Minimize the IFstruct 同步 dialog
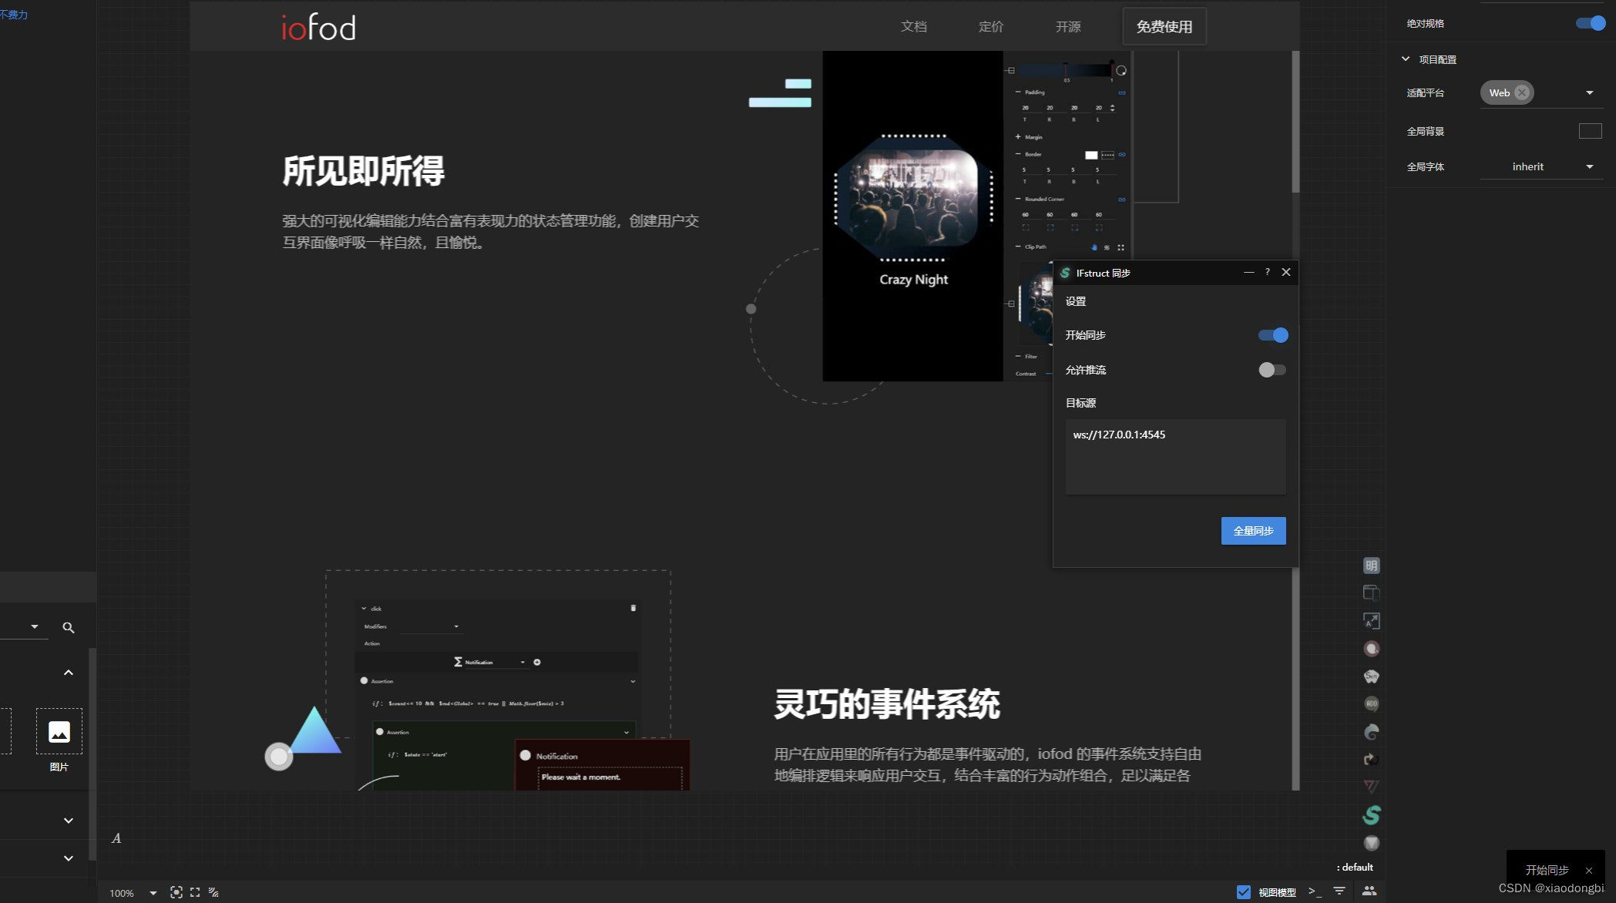The image size is (1616, 903). click(1248, 272)
